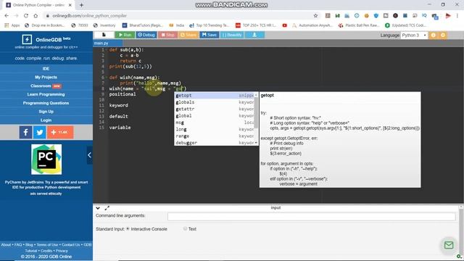
Task: Switch to the main.py tab
Action: click(101, 43)
